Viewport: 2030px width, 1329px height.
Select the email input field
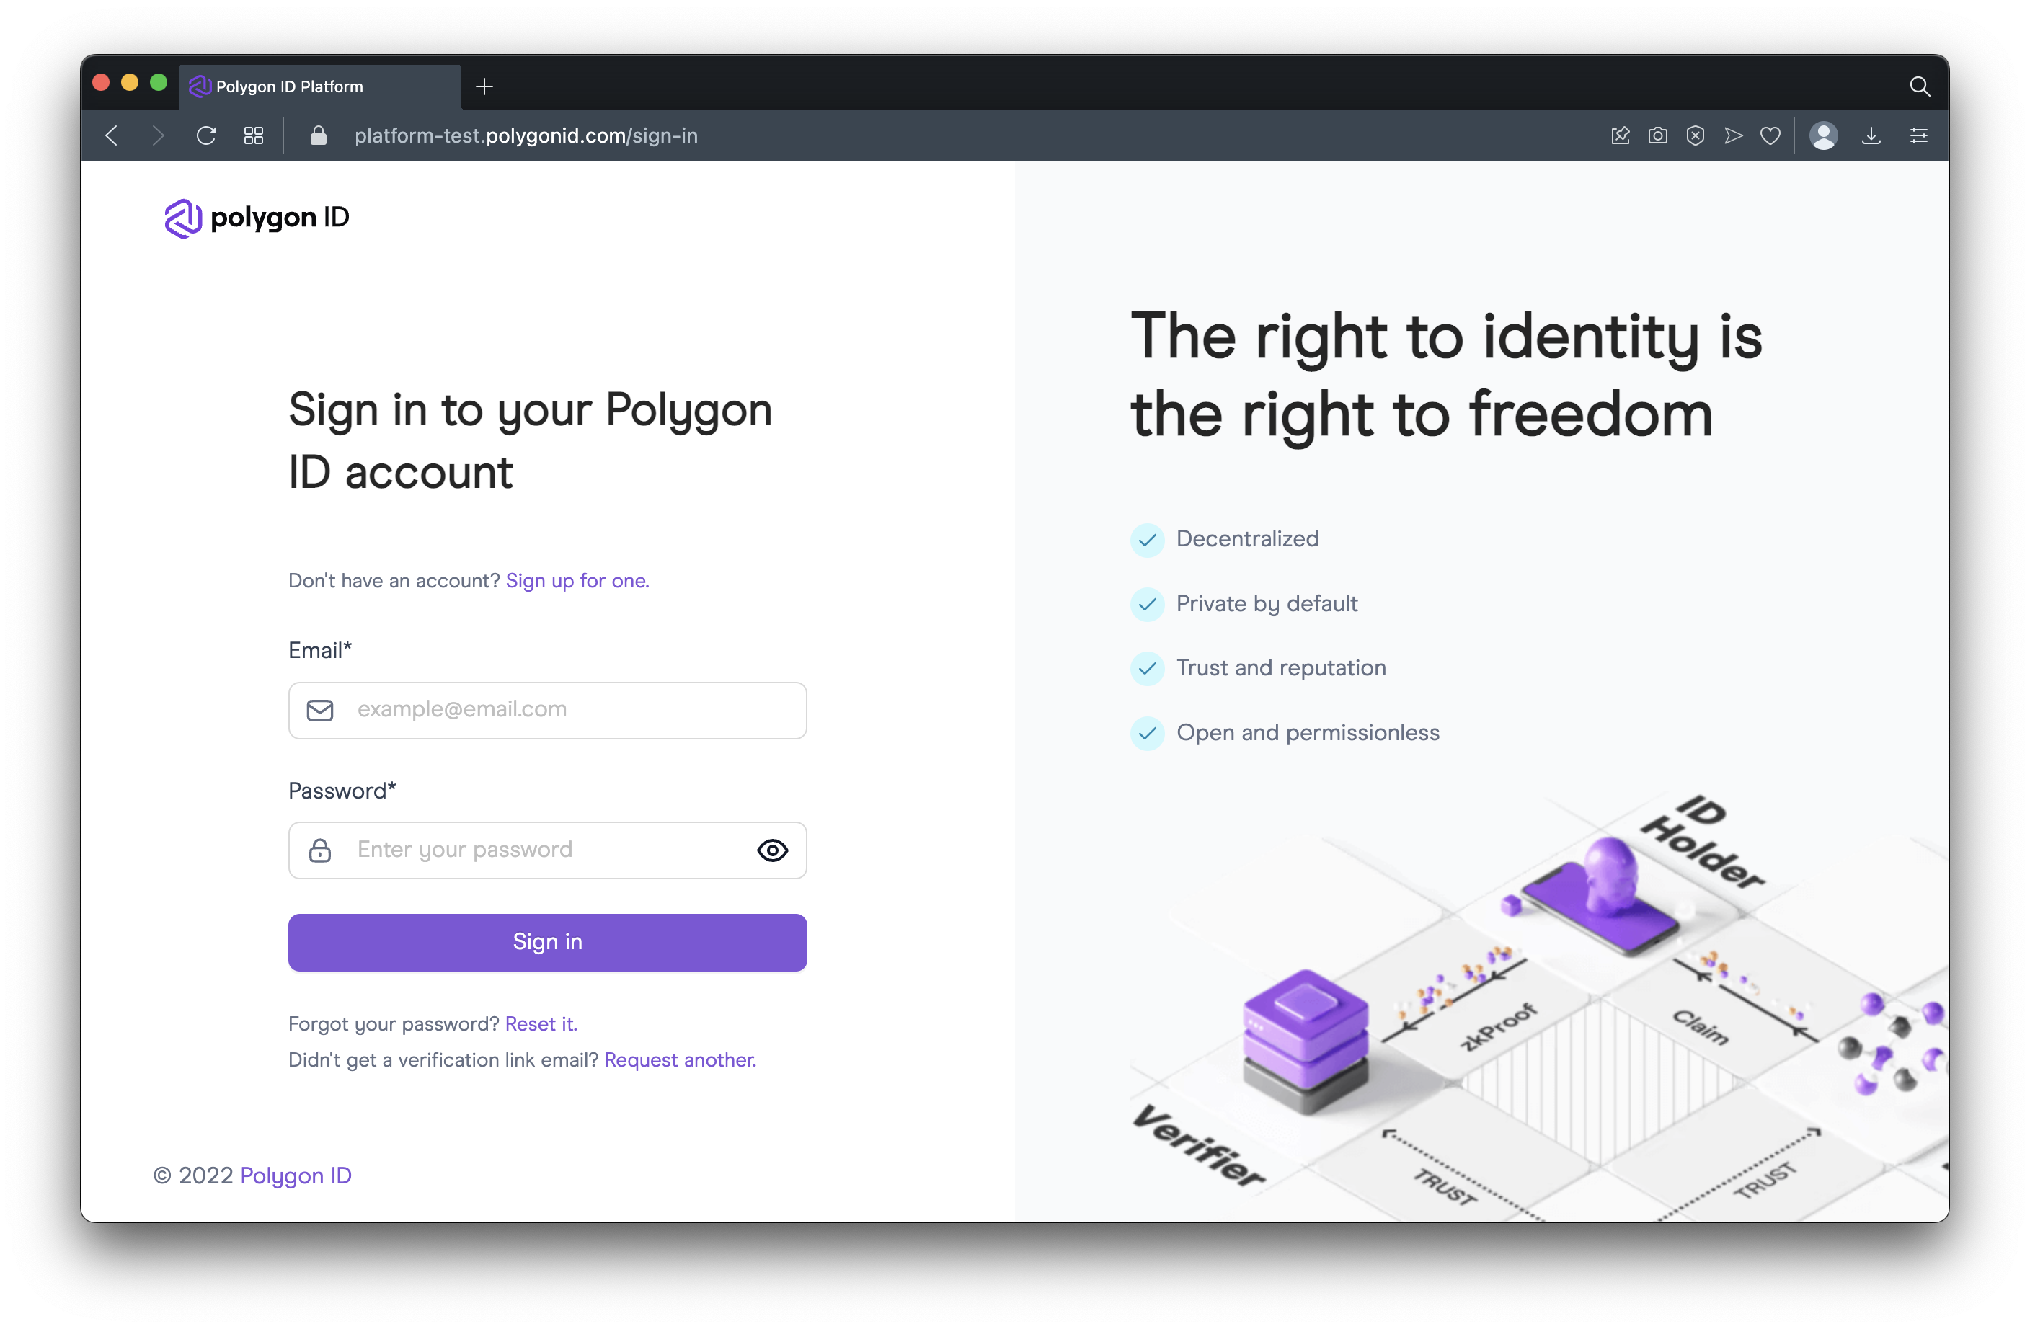click(x=547, y=709)
